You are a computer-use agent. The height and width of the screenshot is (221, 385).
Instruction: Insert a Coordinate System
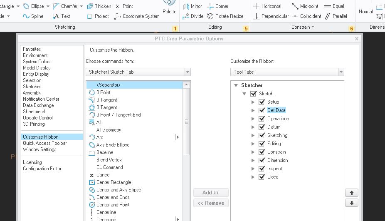(x=137, y=16)
